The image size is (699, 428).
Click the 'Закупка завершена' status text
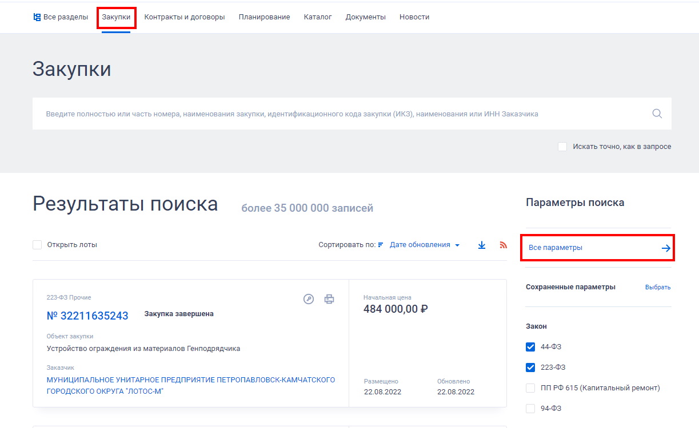click(x=179, y=314)
